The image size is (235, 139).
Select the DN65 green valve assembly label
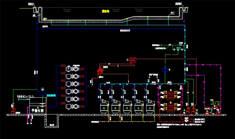tap(179, 48)
